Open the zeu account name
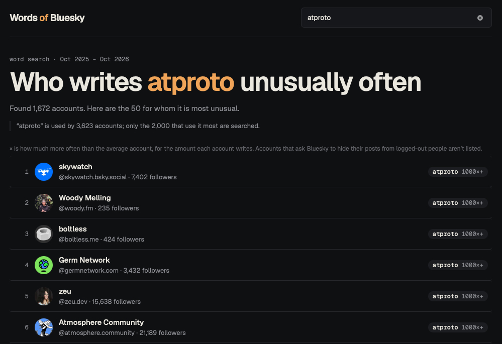 pos(65,291)
